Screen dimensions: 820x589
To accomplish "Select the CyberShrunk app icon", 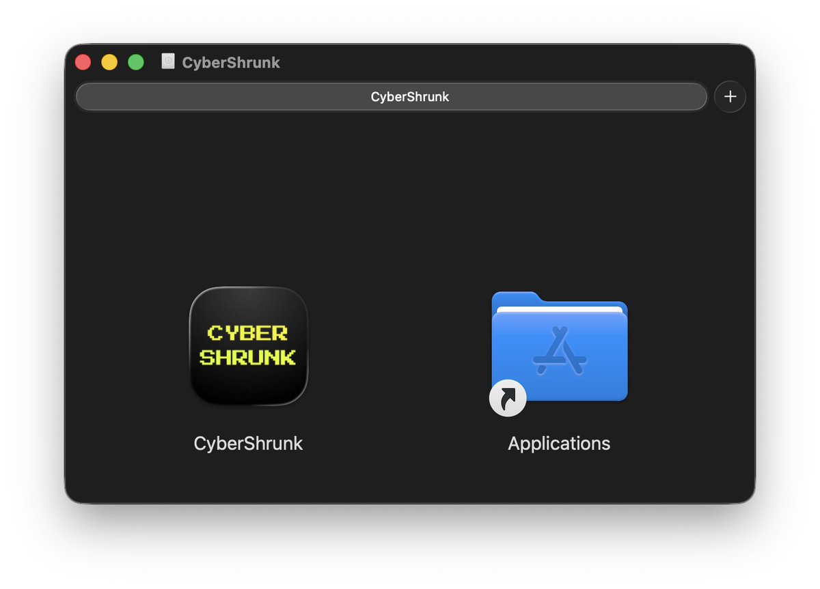I will [248, 346].
